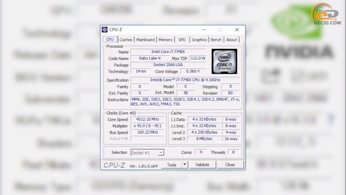Switch to the Memory tab
Screen dimensions: 346x195
tap(165, 40)
